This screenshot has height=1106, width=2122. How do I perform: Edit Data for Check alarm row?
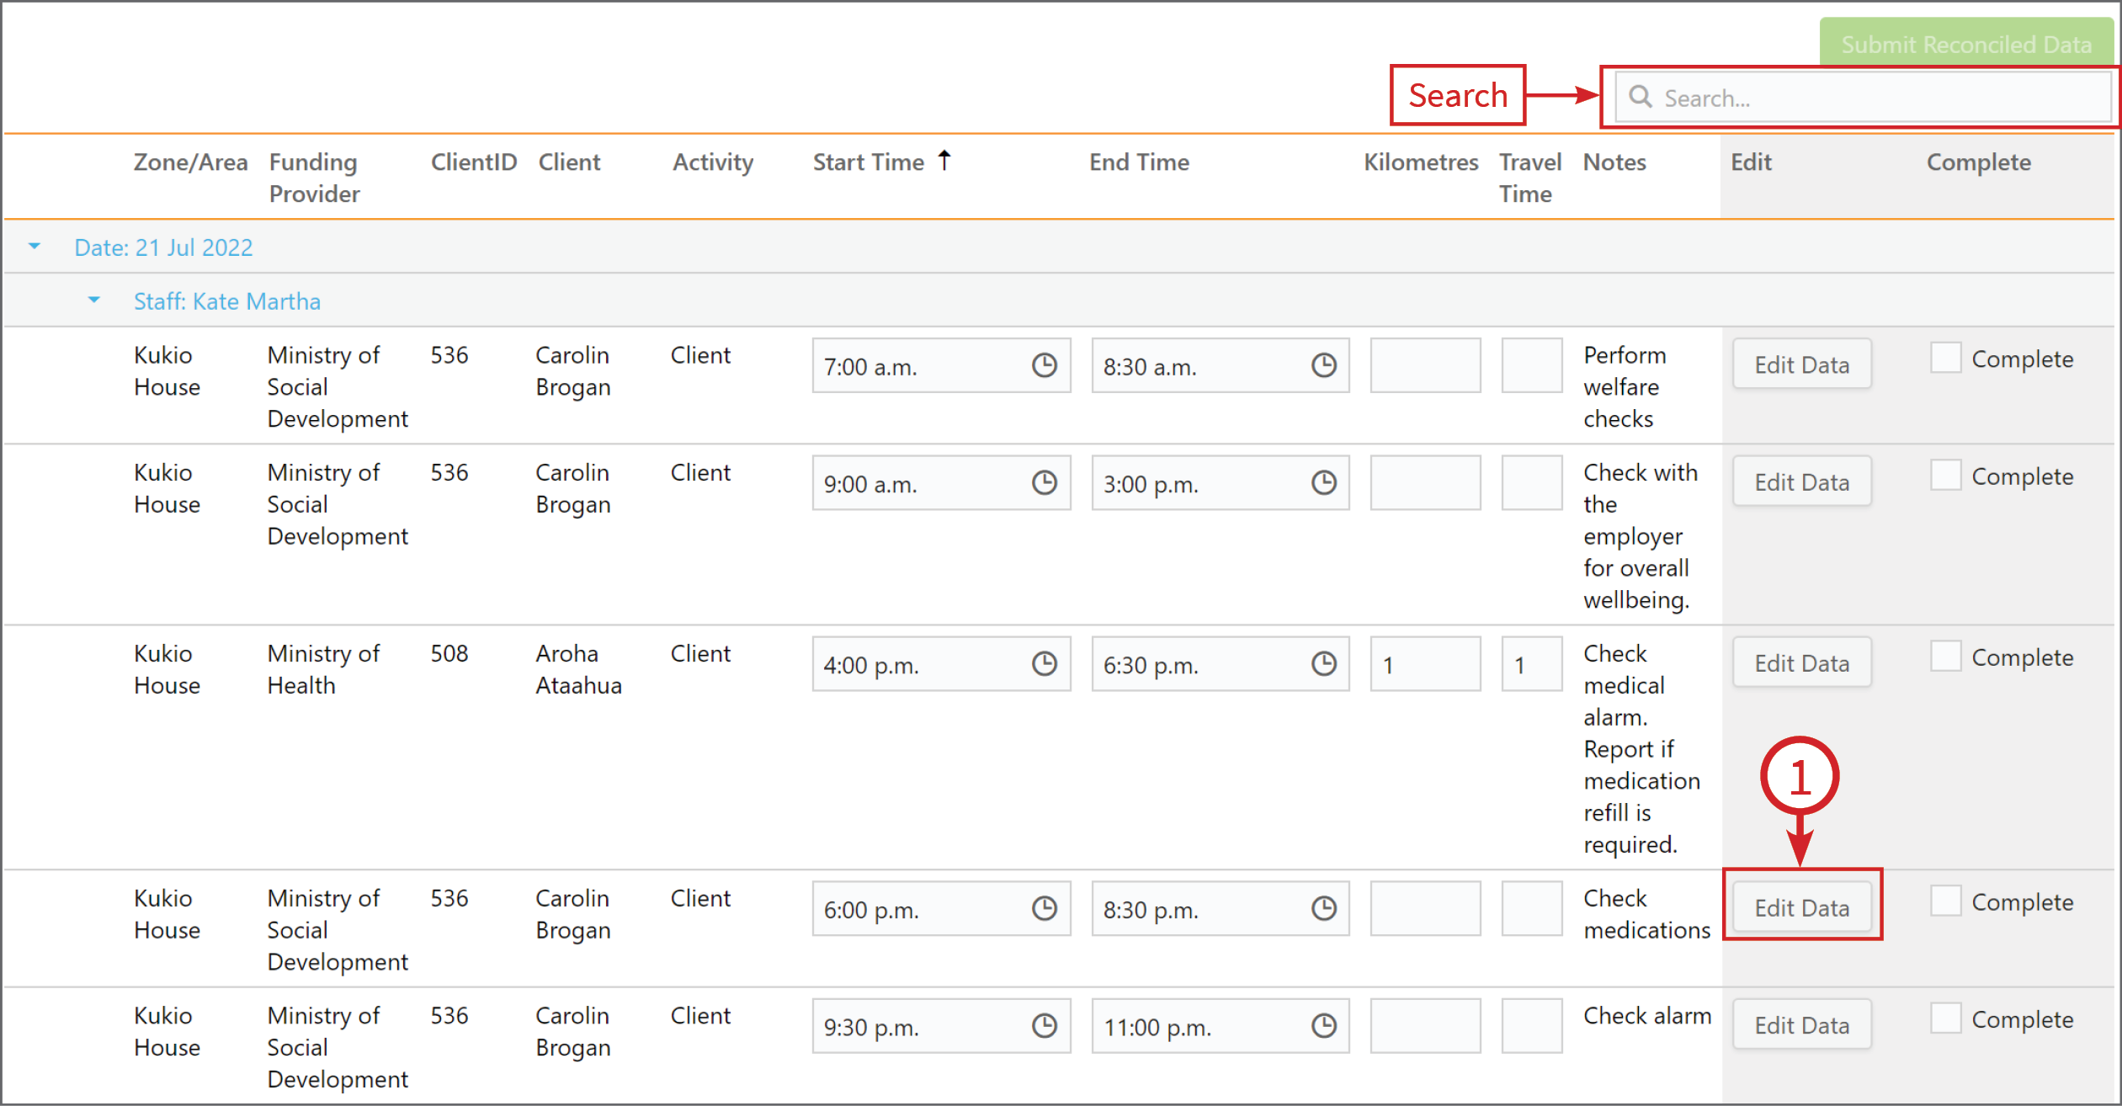[x=1802, y=1024]
